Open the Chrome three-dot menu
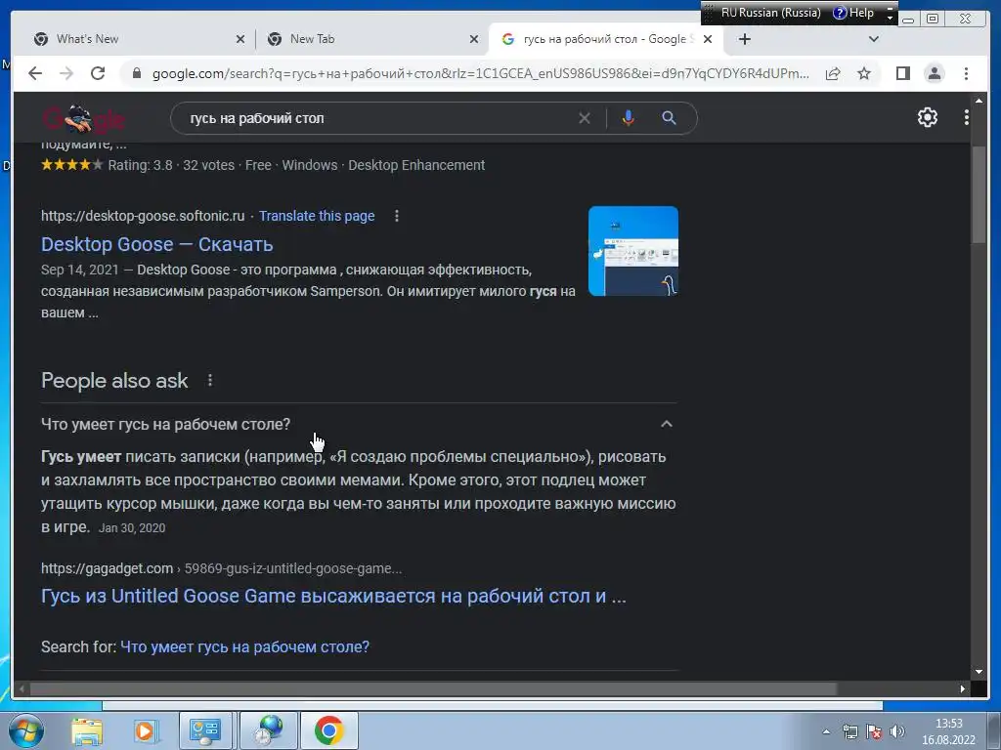1001x750 pixels. [966, 73]
